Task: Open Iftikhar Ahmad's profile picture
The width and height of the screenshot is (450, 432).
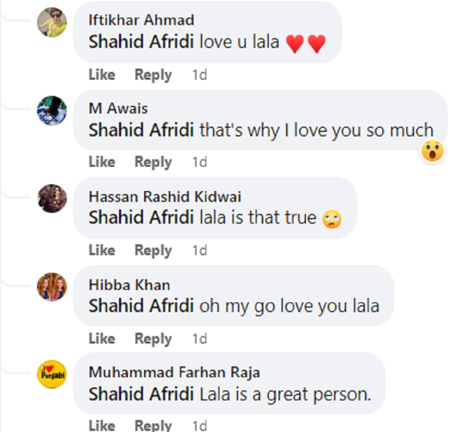Action: click(x=52, y=22)
